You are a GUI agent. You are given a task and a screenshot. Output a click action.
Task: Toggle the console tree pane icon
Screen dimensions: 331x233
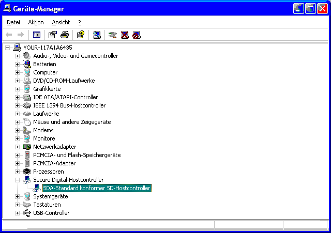point(37,35)
